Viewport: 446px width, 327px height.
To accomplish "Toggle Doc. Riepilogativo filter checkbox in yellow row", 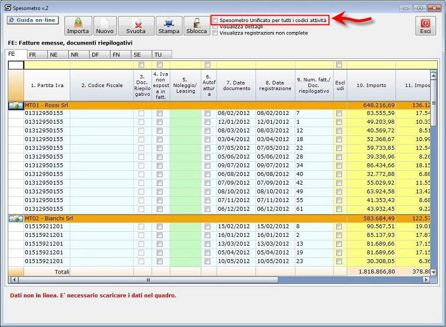I will (x=141, y=64).
